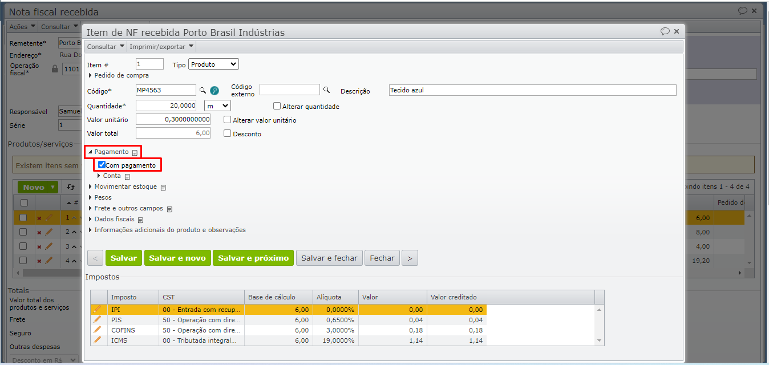
Task: Uncheck the Com pagamento checkbox
Action: click(102, 165)
